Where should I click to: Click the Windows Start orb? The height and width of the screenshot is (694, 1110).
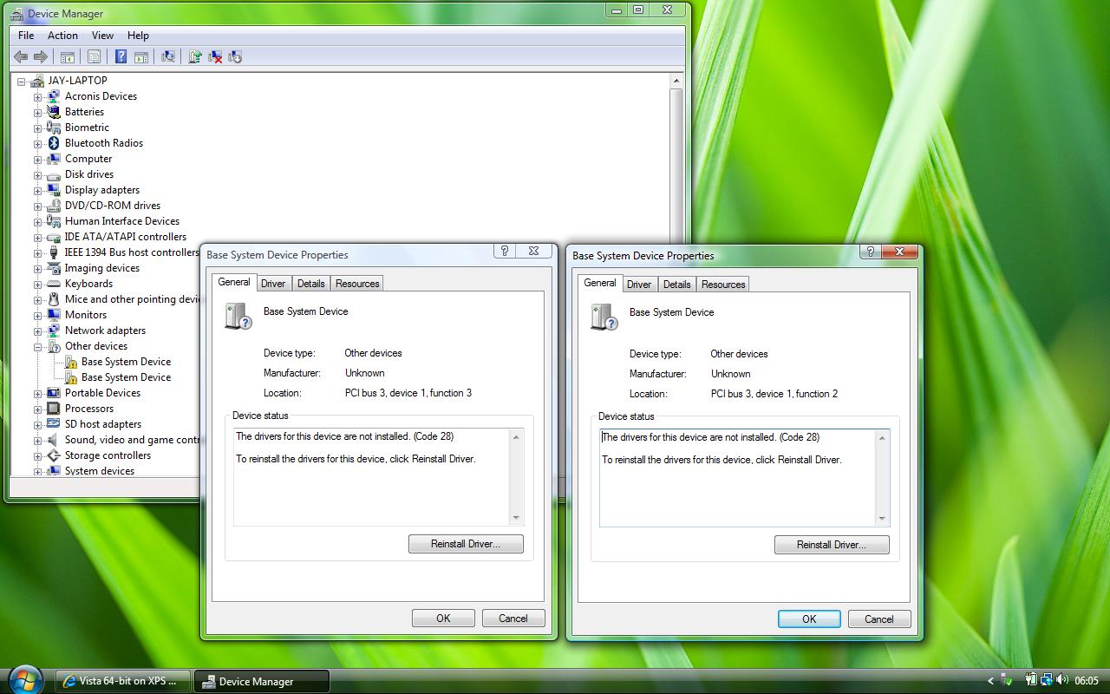pos(23,679)
